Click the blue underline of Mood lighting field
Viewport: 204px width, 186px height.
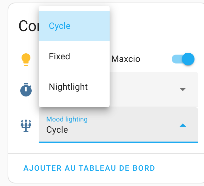(x=118, y=142)
